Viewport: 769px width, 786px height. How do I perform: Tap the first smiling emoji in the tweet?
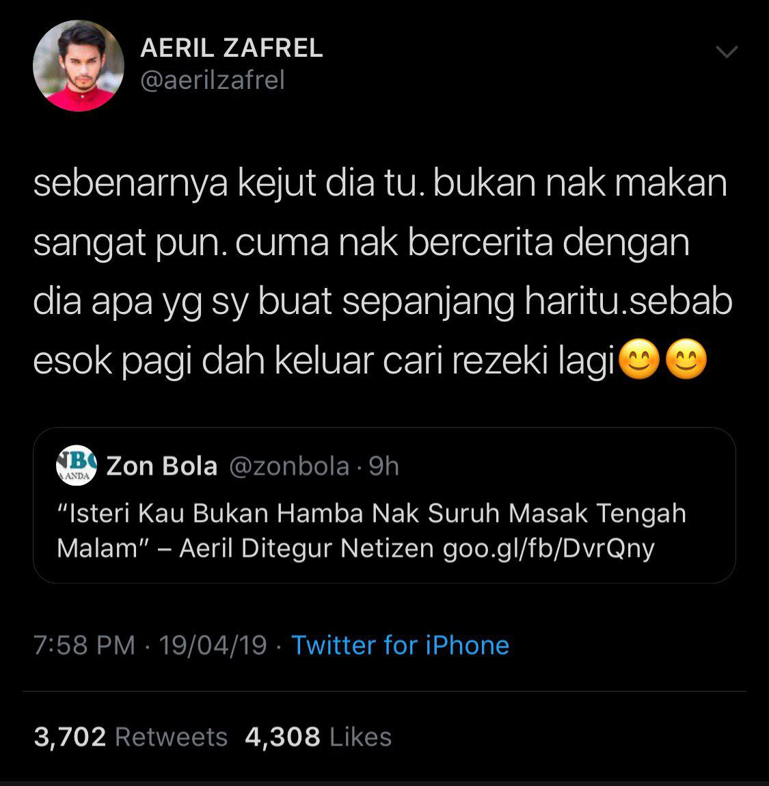click(639, 359)
